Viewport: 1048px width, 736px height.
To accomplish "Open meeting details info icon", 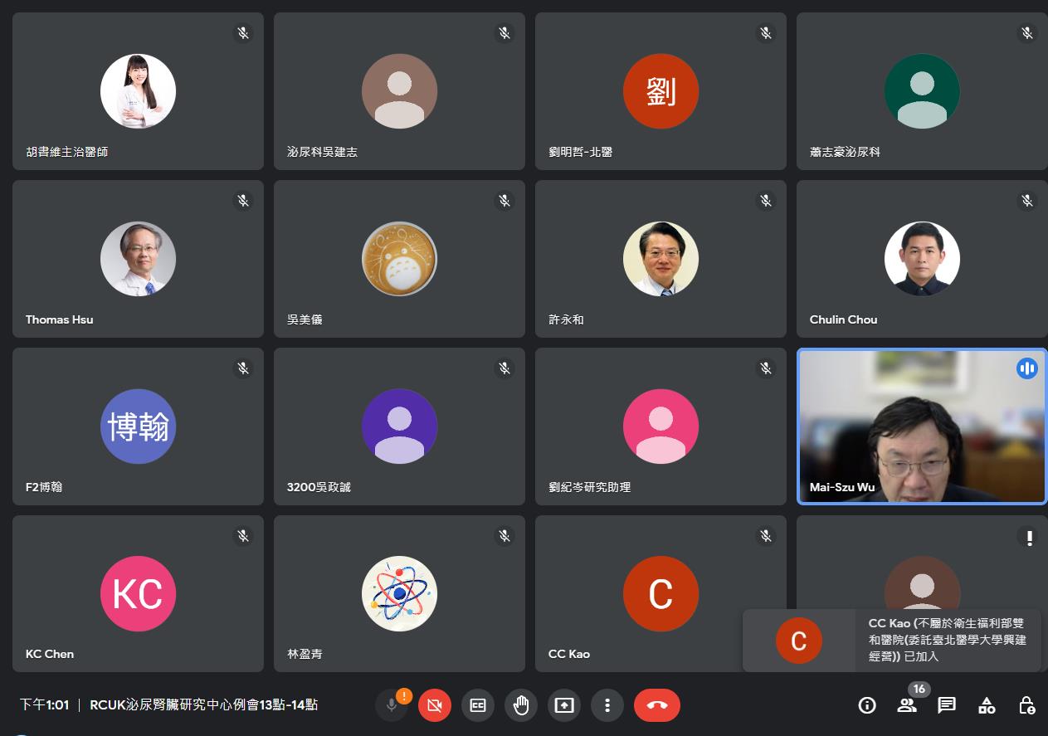I will tap(867, 705).
